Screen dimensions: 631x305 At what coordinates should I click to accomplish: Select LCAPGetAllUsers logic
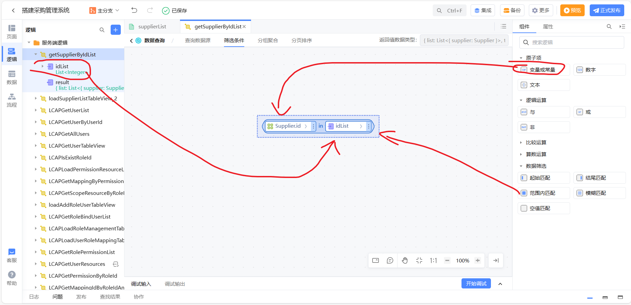click(x=69, y=134)
